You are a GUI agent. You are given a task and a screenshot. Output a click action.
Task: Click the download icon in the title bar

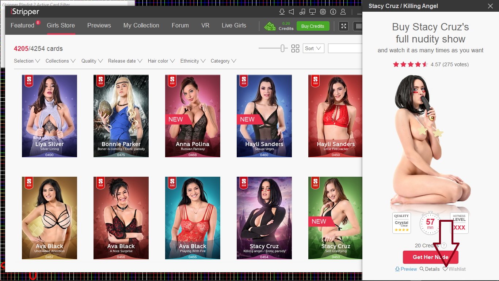pos(282,12)
